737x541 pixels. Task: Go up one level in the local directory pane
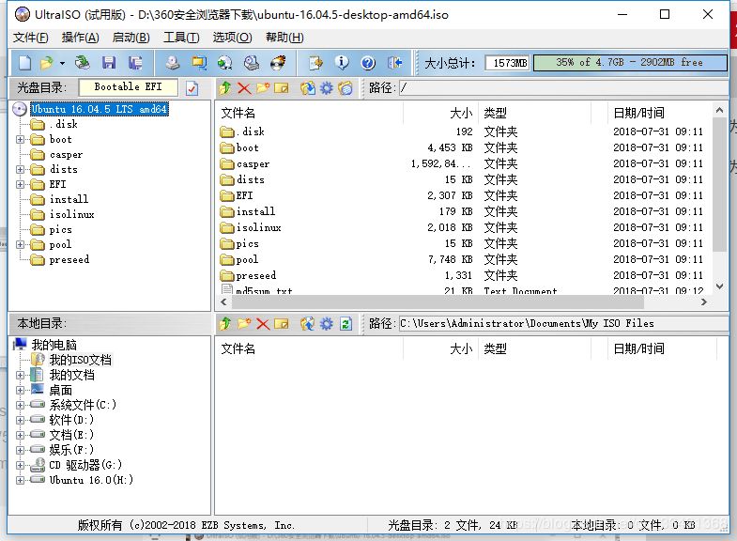coord(225,323)
